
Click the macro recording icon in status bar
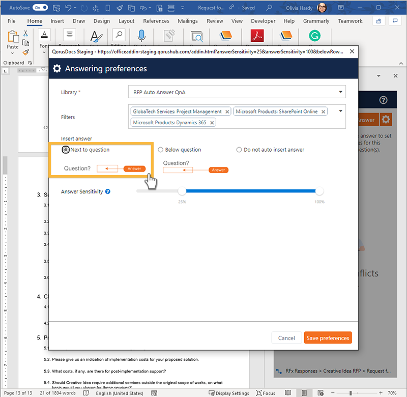coord(154,393)
